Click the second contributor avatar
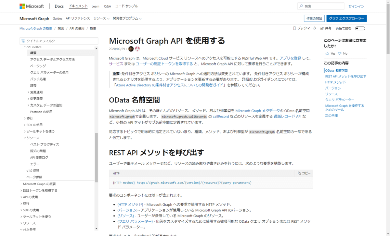Viewport: 390px width, 236px height. pos(137,49)
